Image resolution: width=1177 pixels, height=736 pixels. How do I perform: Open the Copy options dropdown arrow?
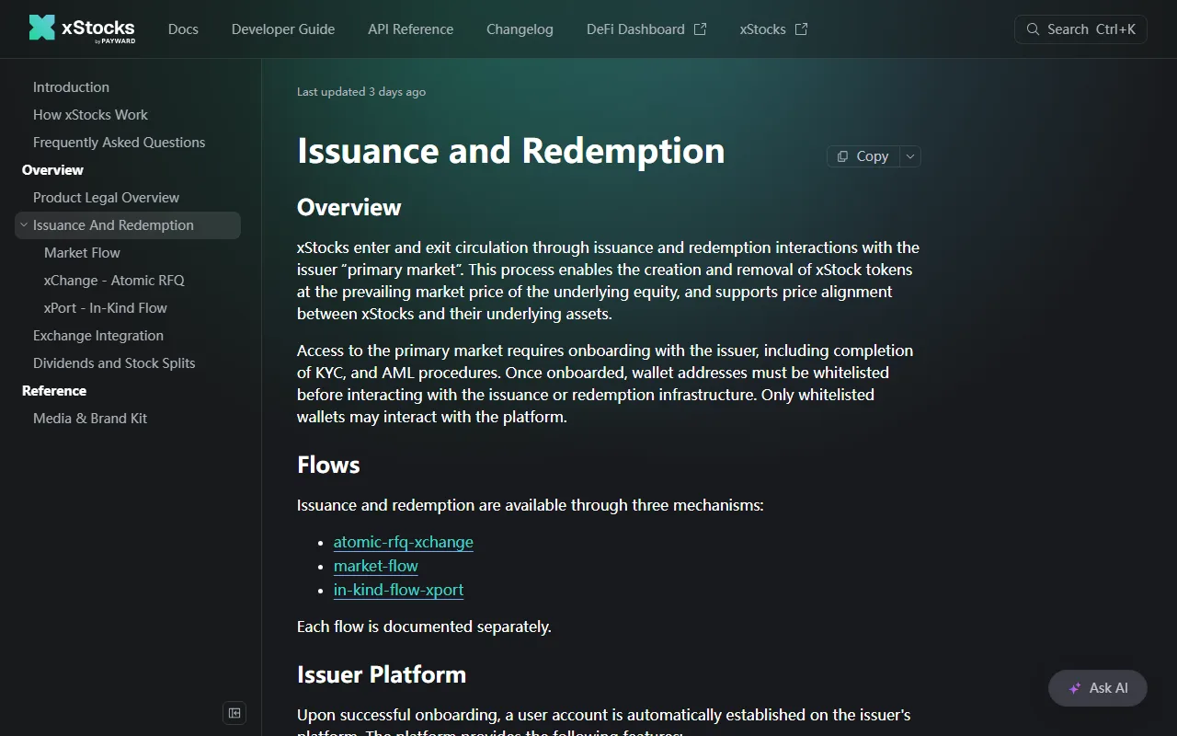click(x=910, y=156)
